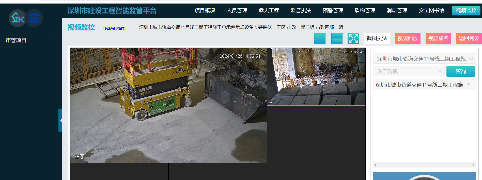Click the project name search field
The image size is (482, 180).
tap(424, 59)
